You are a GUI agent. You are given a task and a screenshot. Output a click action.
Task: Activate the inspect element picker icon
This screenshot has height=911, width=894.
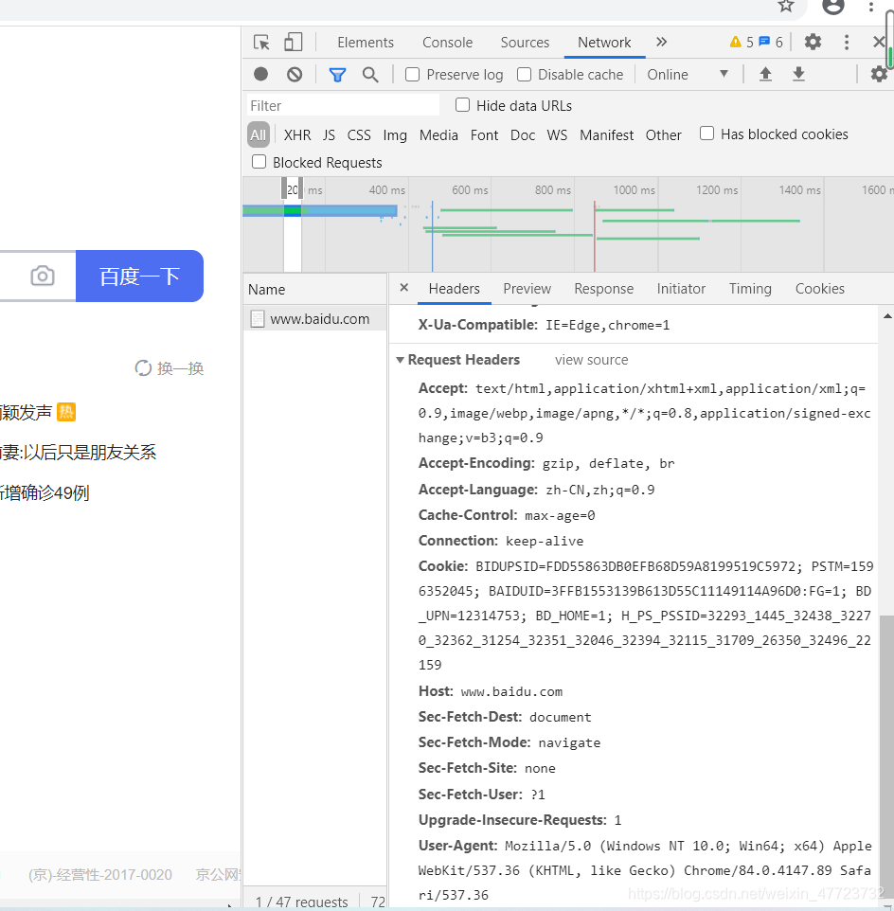click(261, 43)
